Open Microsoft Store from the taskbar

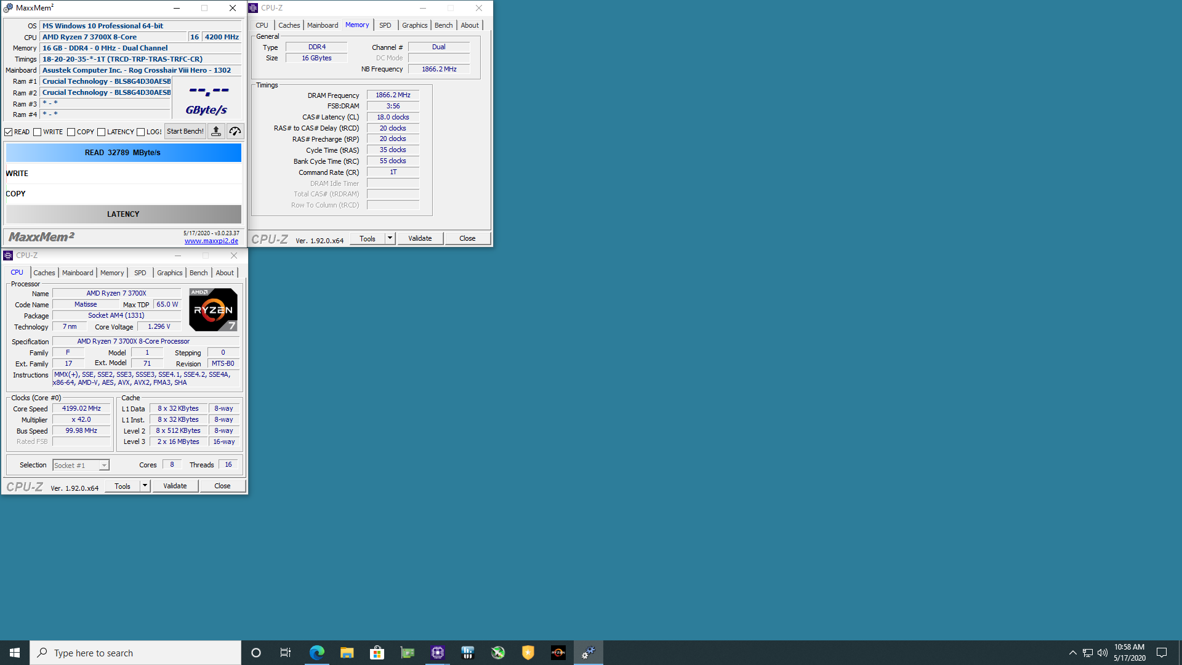(x=377, y=653)
